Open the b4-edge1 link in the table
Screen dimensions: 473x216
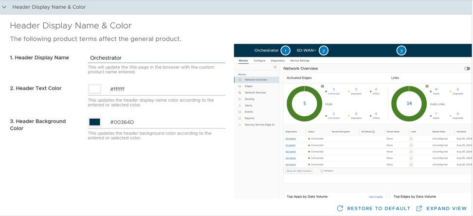tap(291, 139)
